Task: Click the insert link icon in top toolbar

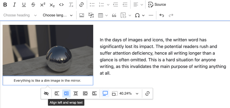Action: click(x=81, y=5)
